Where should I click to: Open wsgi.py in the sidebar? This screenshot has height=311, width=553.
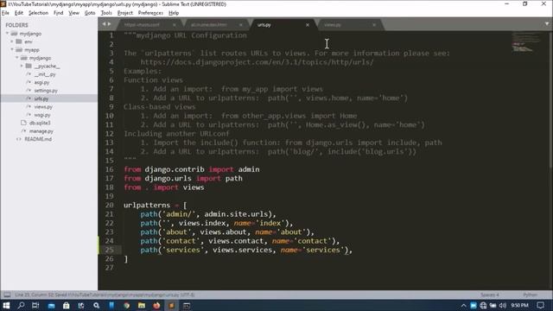42,115
